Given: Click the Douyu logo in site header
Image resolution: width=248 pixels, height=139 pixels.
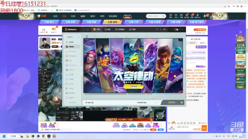Looking at the screenshot, I should [x=42, y=16].
